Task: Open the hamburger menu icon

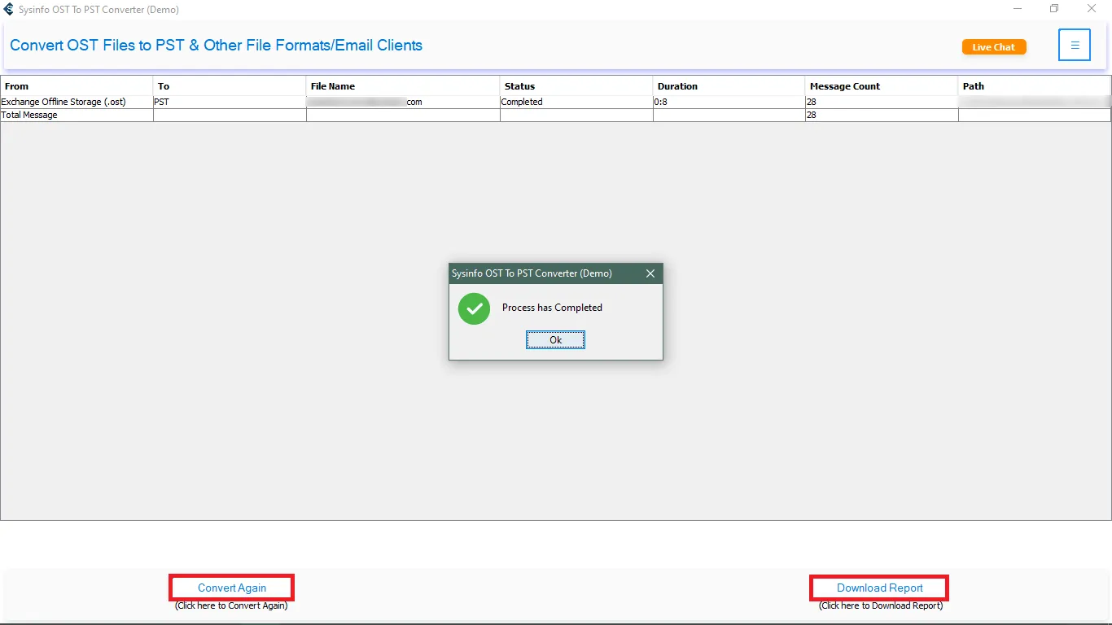Action: click(1075, 46)
